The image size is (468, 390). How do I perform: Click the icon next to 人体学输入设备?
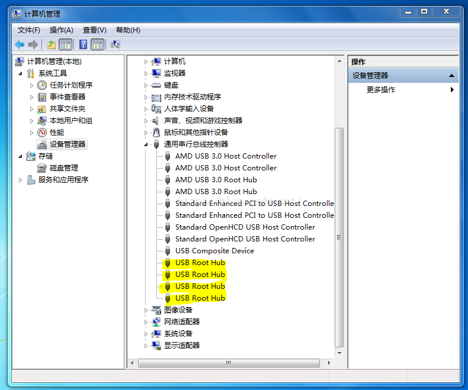pos(156,109)
